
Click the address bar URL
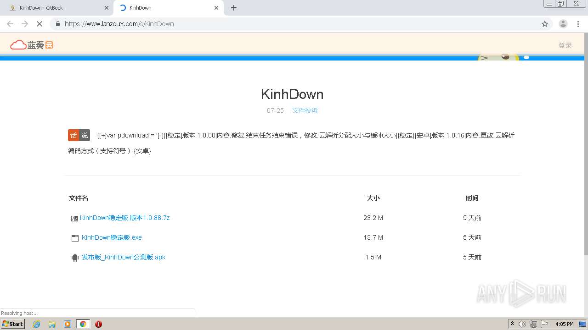coord(119,24)
